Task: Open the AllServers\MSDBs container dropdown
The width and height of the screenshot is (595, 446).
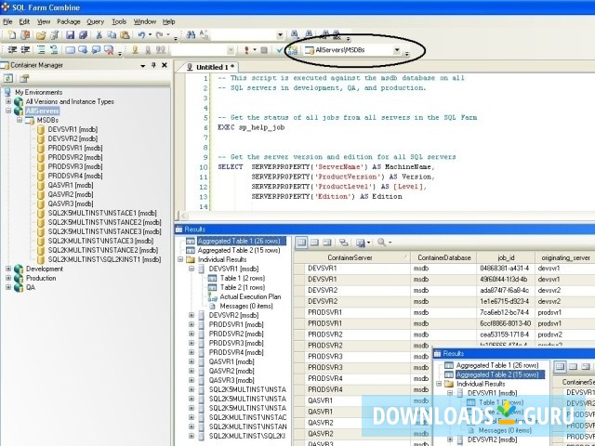Action: click(x=397, y=50)
